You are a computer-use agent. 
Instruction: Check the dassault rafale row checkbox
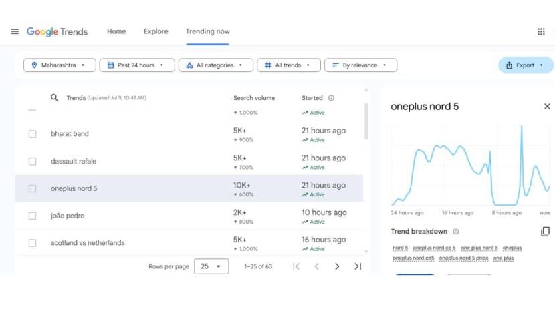click(x=32, y=161)
